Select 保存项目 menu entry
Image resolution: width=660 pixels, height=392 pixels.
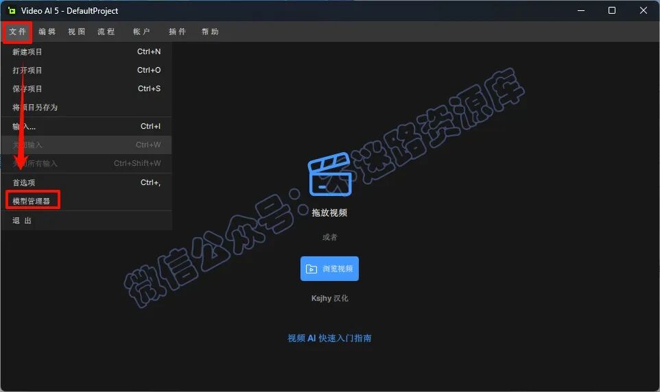coord(86,88)
